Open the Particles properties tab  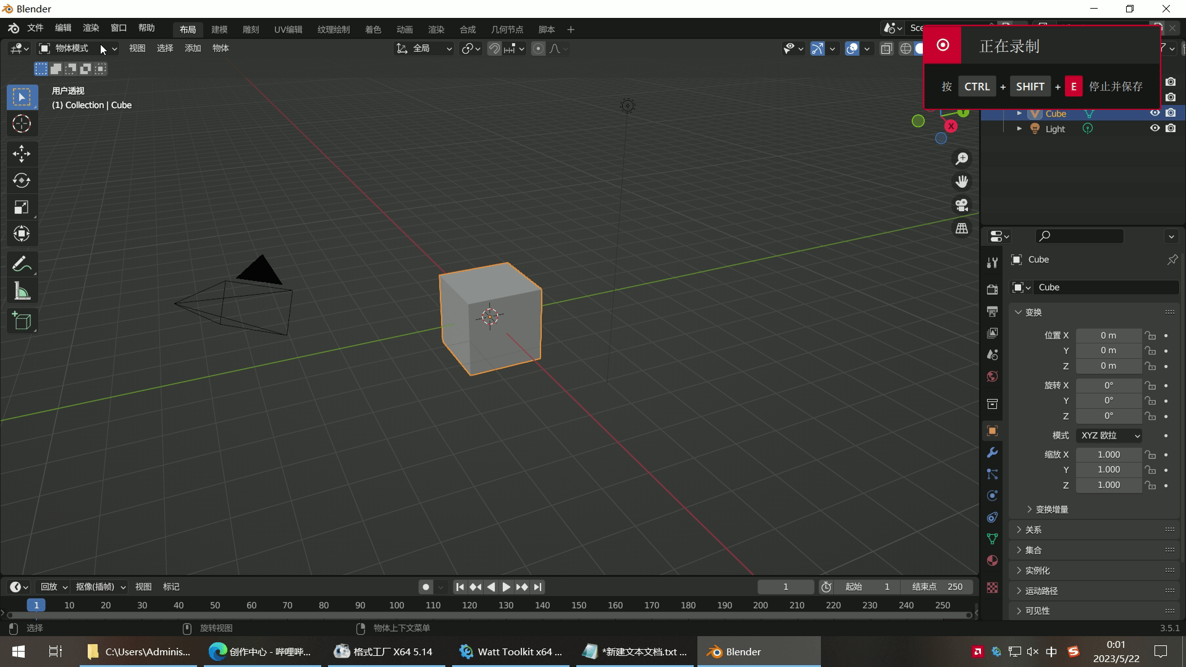coord(992,474)
